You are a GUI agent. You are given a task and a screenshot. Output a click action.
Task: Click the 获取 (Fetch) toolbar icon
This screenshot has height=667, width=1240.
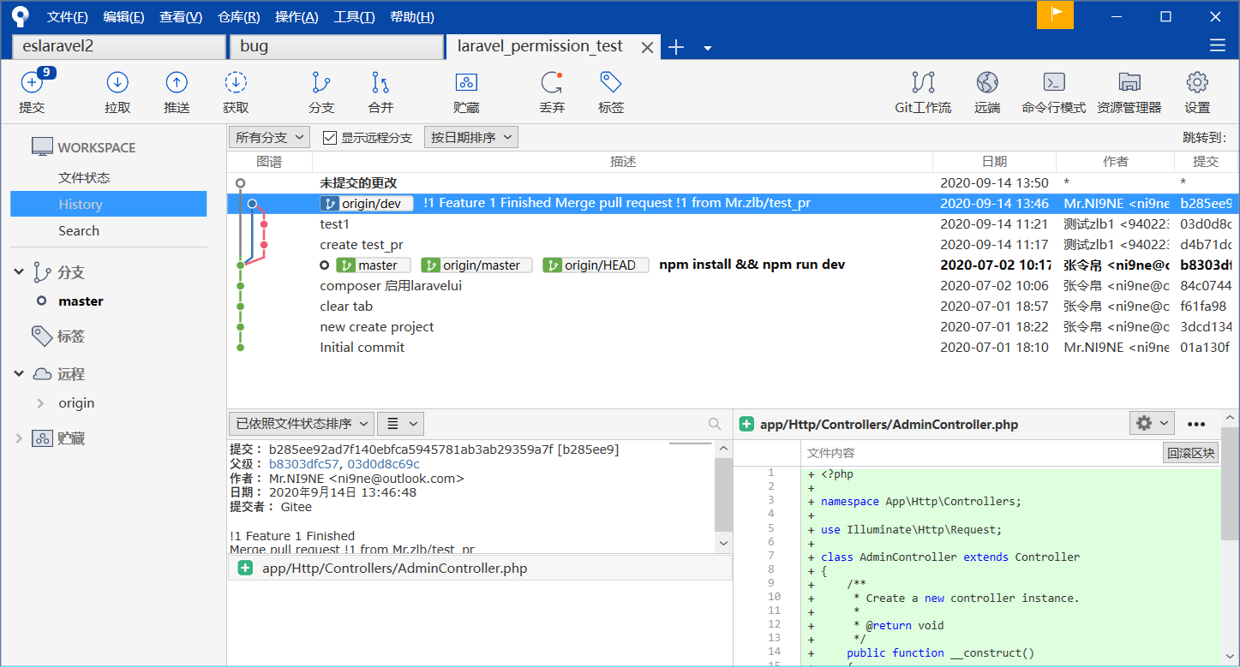pyautogui.click(x=236, y=83)
